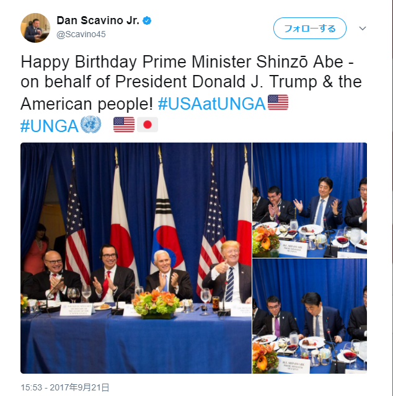Open the large left photo with flags
This screenshot has width=393, height=396.
(x=136, y=258)
